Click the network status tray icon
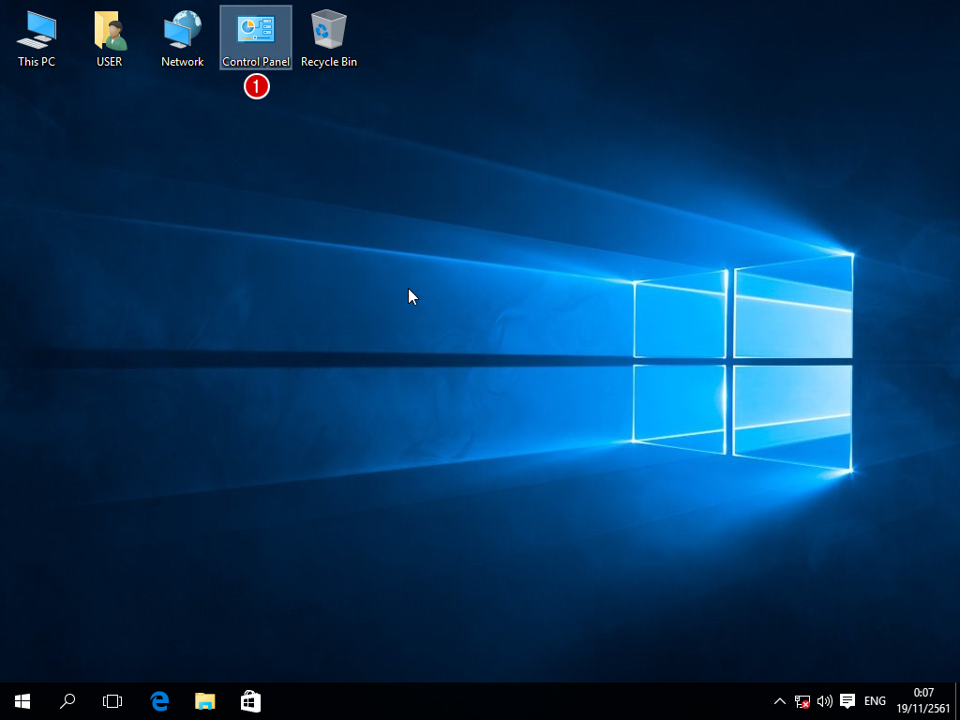 coord(802,701)
